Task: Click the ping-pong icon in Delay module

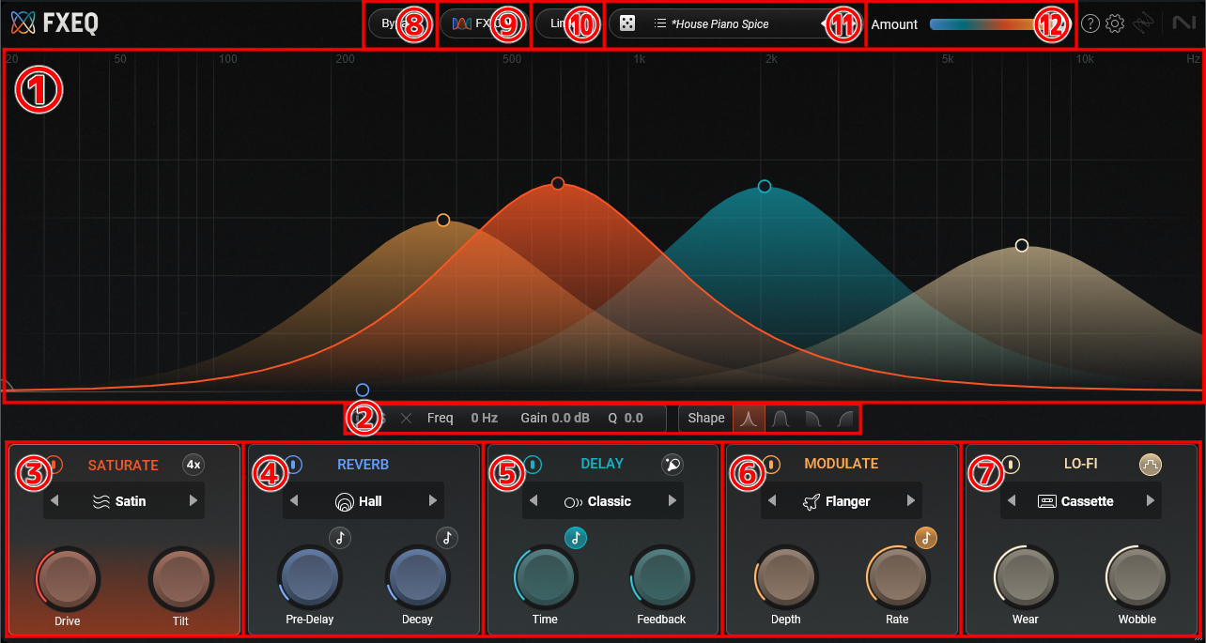Action: point(673,464)
